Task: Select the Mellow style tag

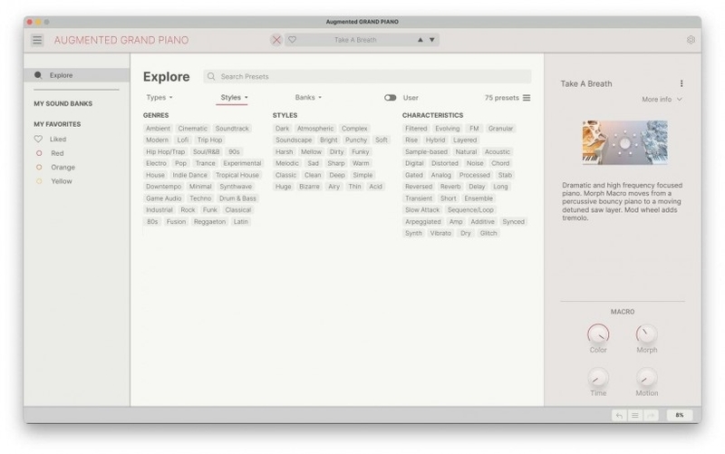Action: 311,152
